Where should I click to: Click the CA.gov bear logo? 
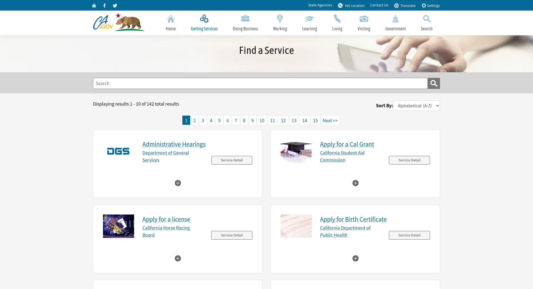[x=119, y=22]
